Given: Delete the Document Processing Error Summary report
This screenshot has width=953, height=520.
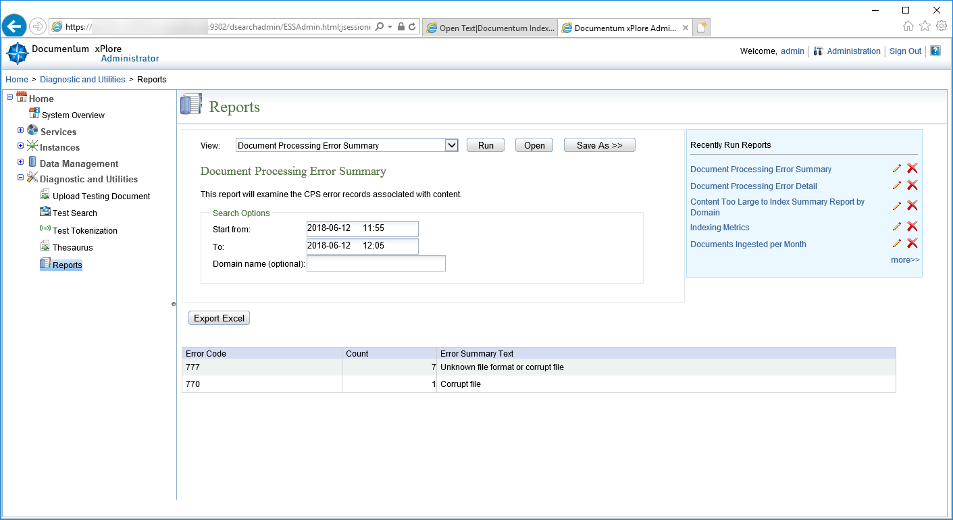Looking at the screenshot, I should (912, 168).
